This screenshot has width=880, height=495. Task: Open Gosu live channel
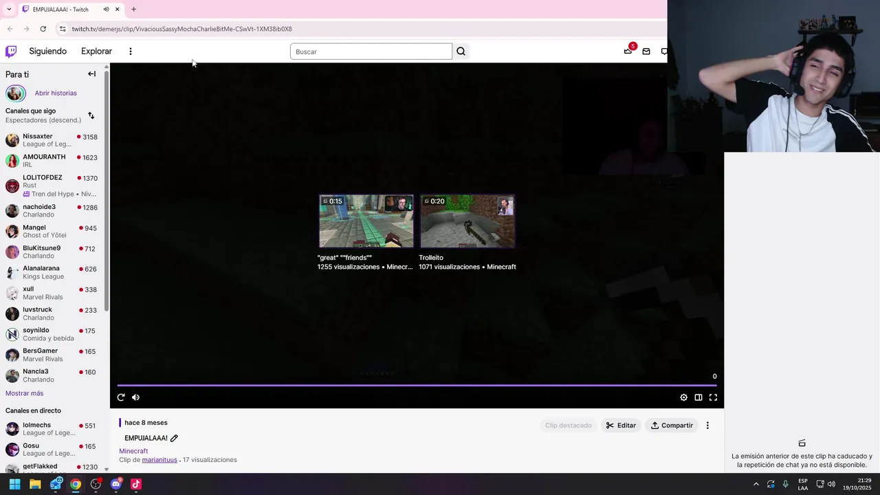pos(52,450)
